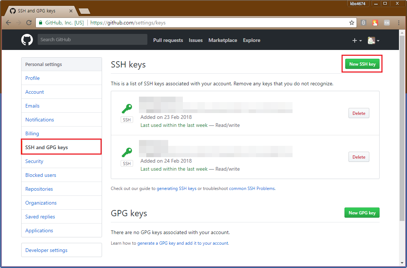Click the green padlock secure site icon
The image size is (407, 268).
41,23
